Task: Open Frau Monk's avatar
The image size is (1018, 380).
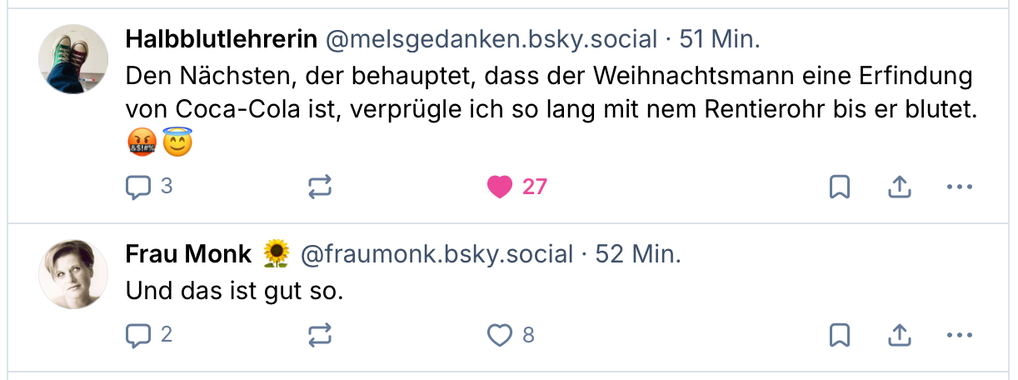Action: (74, 274)
